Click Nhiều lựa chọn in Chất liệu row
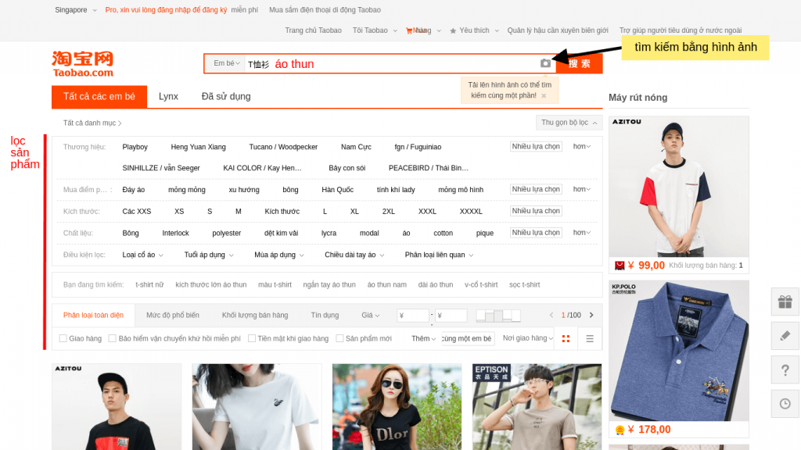The image size is (801, 450). coord(536,232)
